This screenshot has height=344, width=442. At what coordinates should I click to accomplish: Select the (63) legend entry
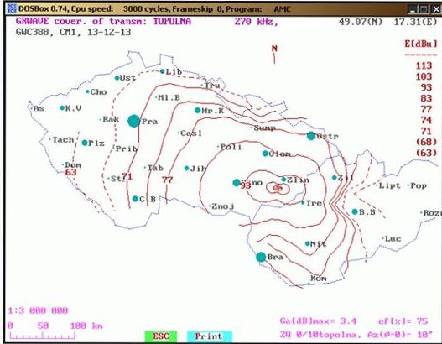(x=426, y=153)
